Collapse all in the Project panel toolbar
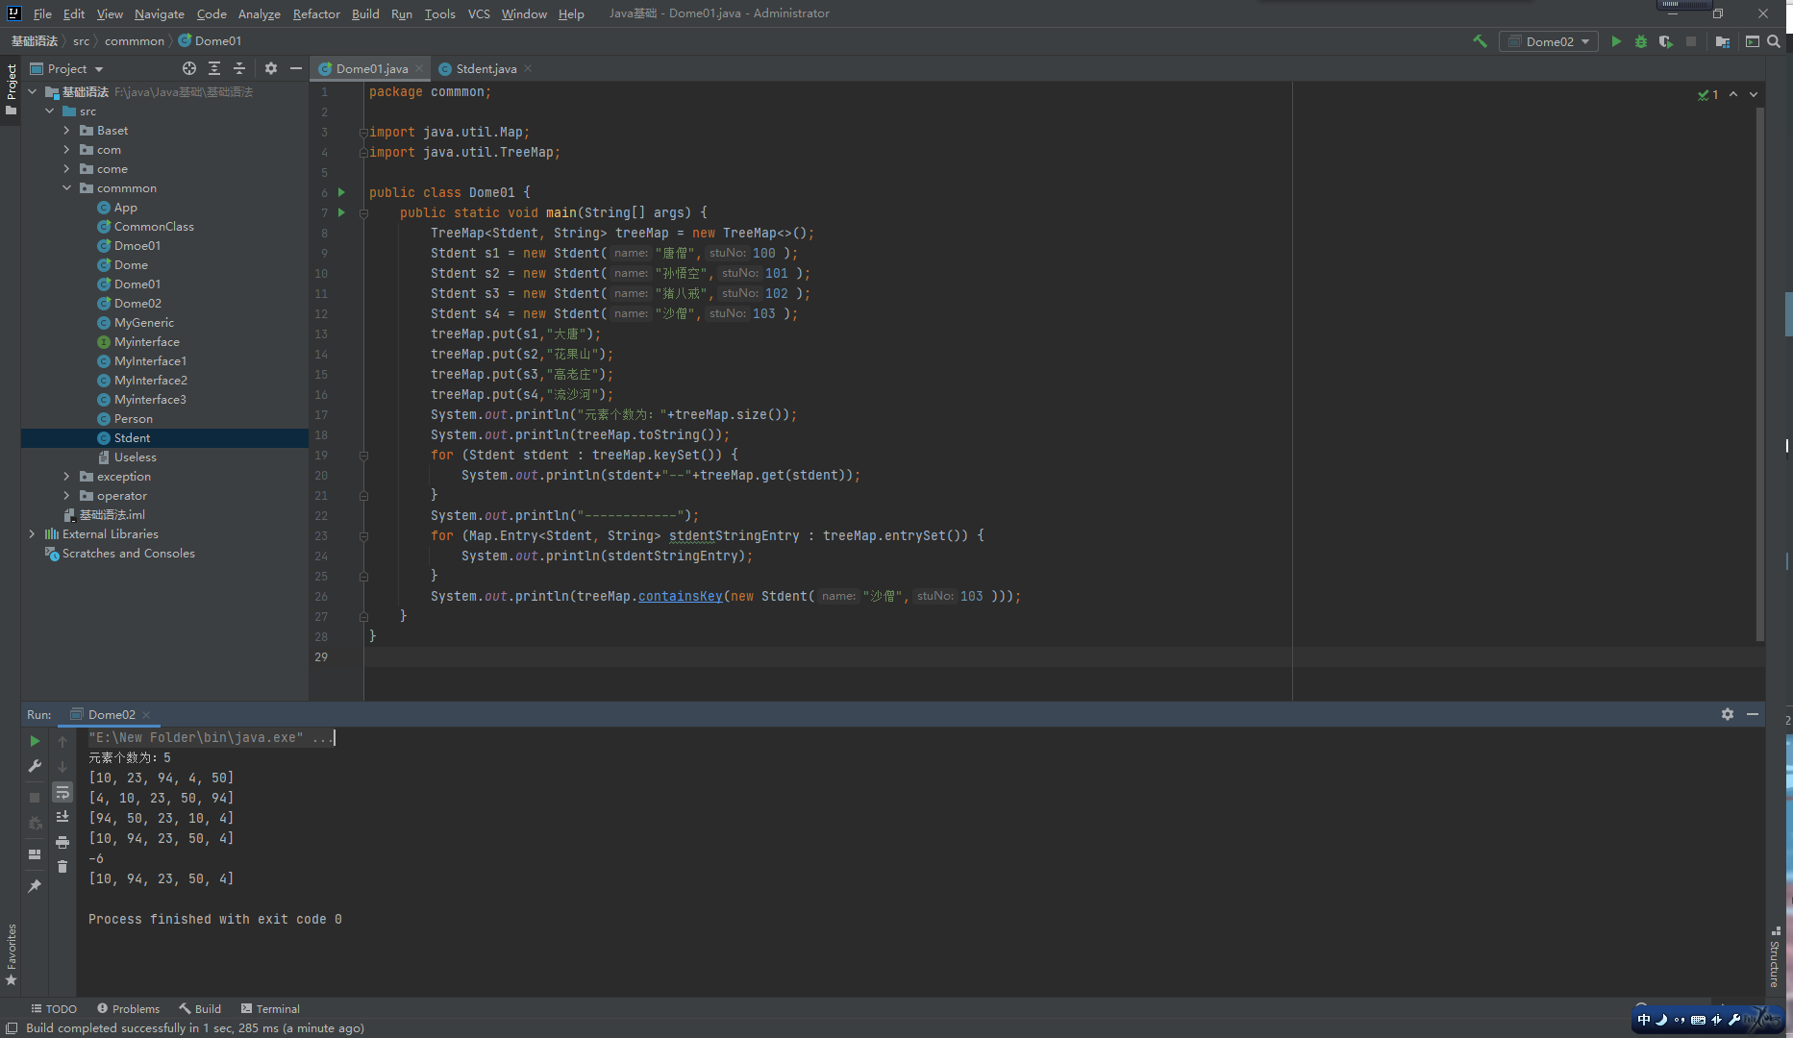The height and width of the screenshot is (1038, 1793). tap(239, 68)
